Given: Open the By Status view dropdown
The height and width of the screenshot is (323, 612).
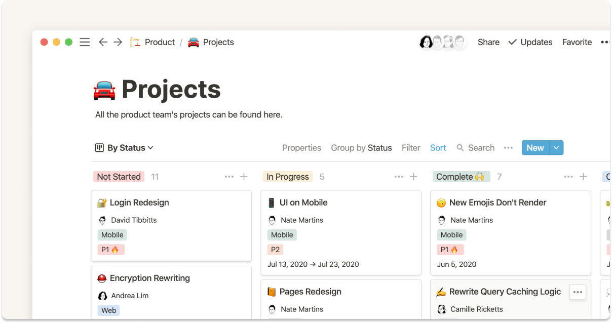Looking at the screenshot, I should click(x=124, y=148).
